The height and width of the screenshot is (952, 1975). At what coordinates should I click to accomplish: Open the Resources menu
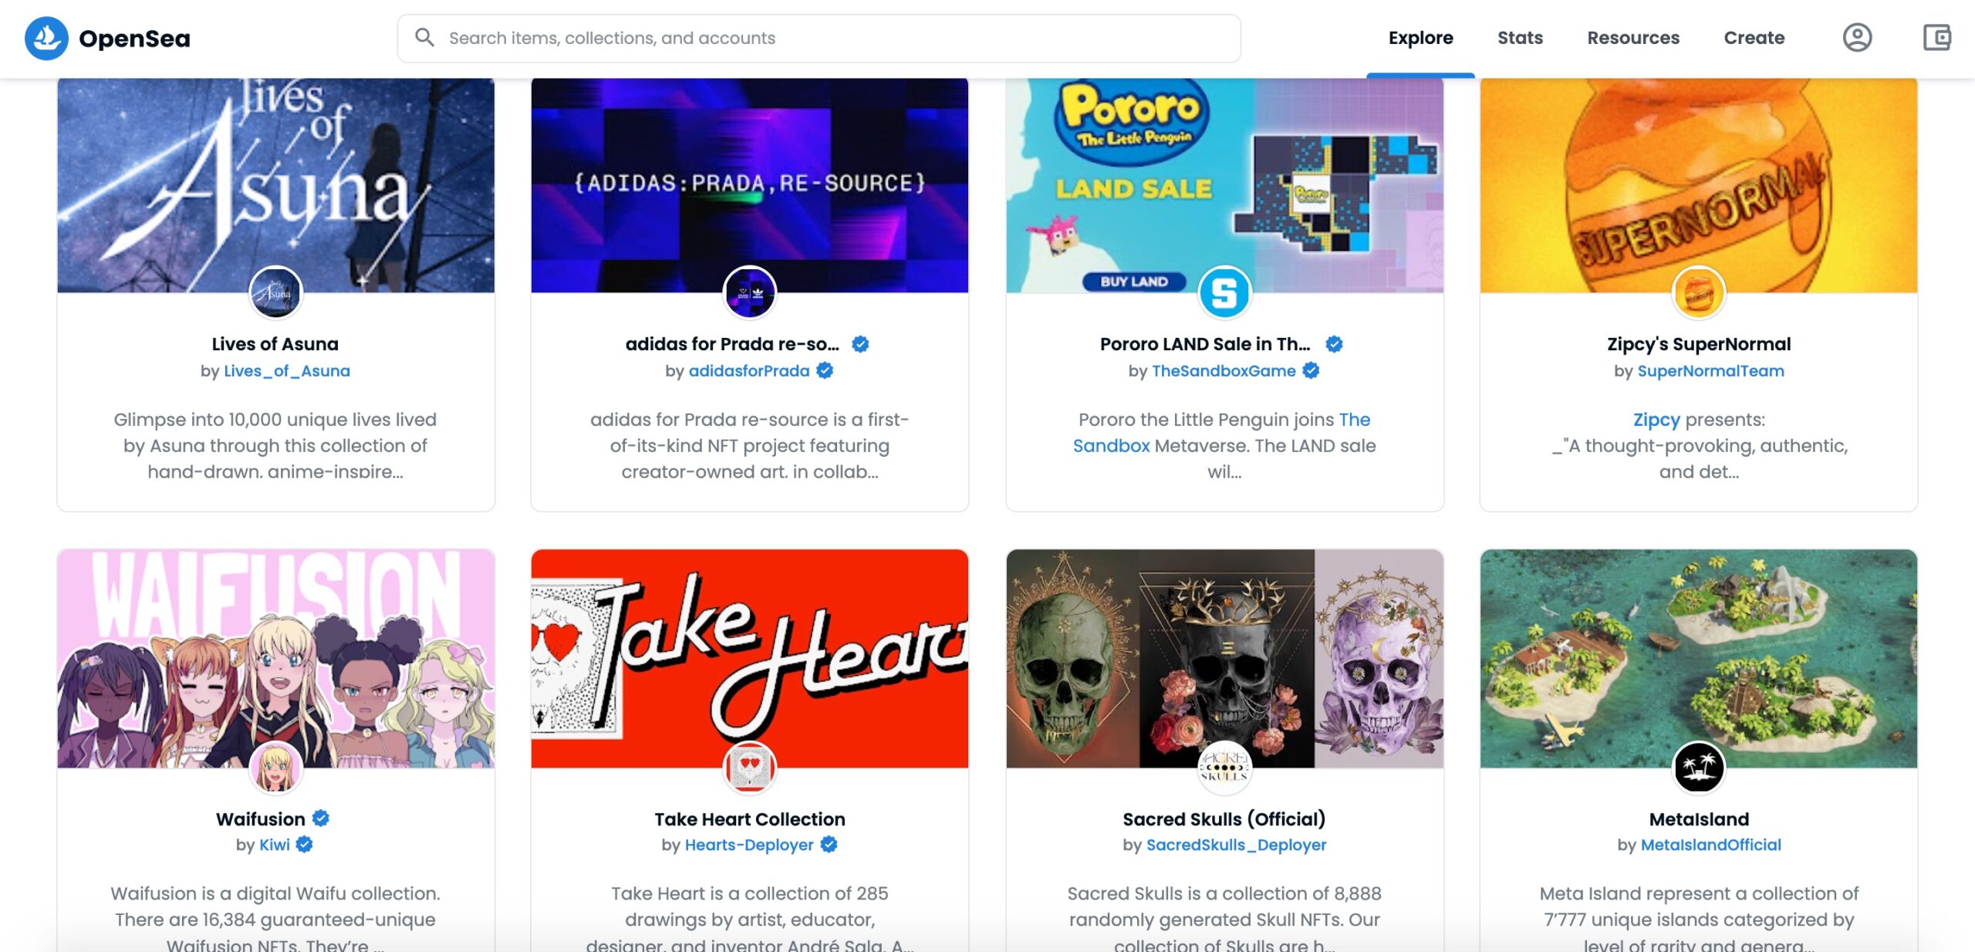click(x=1633, y=38)
